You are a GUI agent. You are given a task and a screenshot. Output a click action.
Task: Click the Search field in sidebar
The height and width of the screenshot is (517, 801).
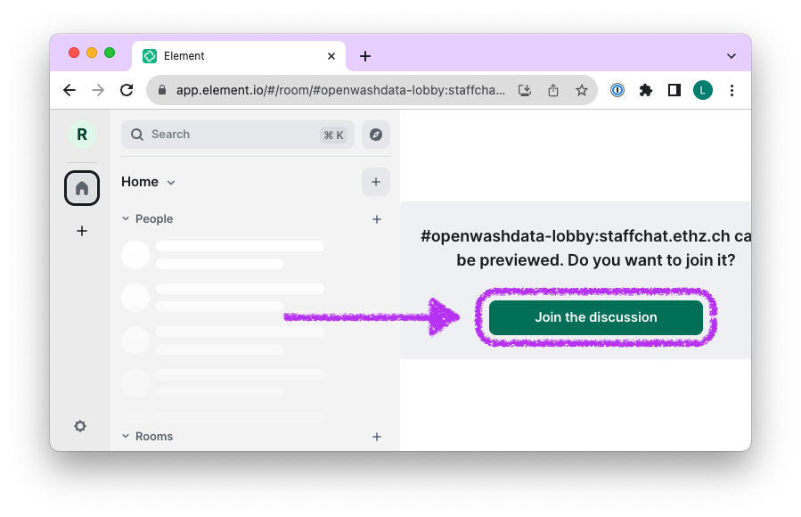pos(238,135)
